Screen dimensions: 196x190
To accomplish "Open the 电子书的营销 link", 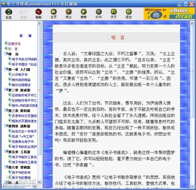I will coord(21,178).
